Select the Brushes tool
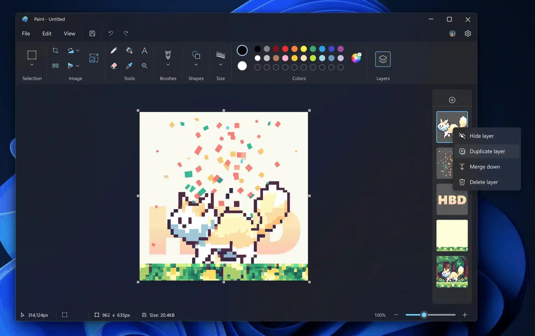 [168, 55]
